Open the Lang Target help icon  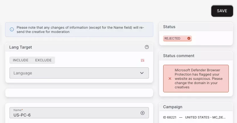pyautogui.click(x=147, y=47)
